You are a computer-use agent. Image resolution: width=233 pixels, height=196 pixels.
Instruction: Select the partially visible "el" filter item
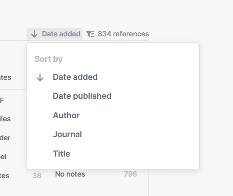click(3, 157)
